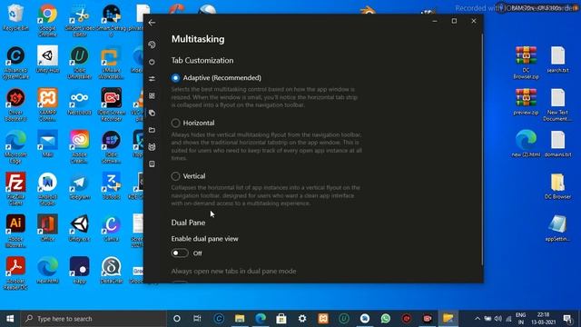
Task: Select the new (2).html file on desktop
Action: pyautogui.click(x=526, y=144)
